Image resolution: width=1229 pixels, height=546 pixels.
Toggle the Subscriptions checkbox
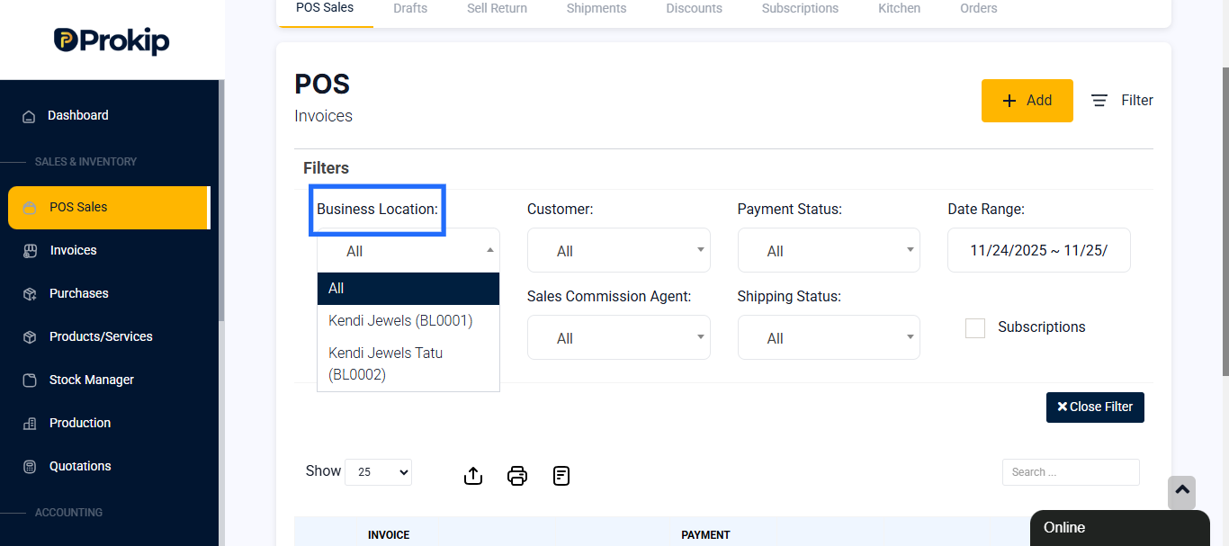coord(975,327)
